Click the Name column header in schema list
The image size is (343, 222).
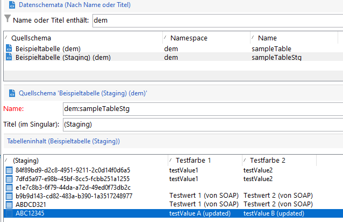[268, 38]
